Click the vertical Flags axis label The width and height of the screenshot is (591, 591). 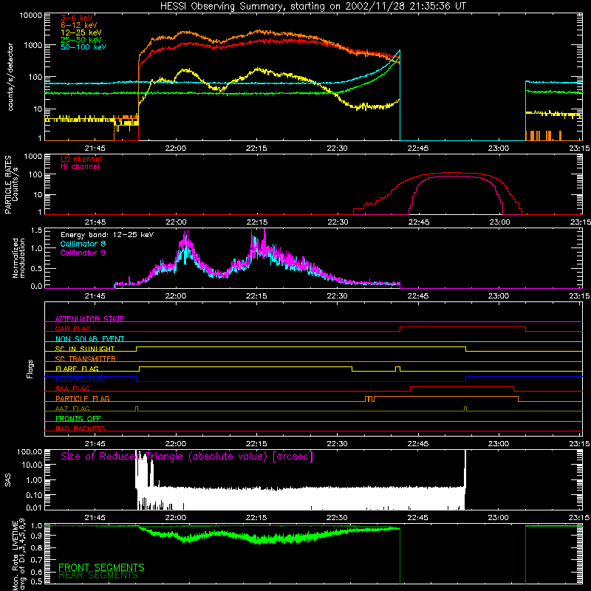coord(30,369)
